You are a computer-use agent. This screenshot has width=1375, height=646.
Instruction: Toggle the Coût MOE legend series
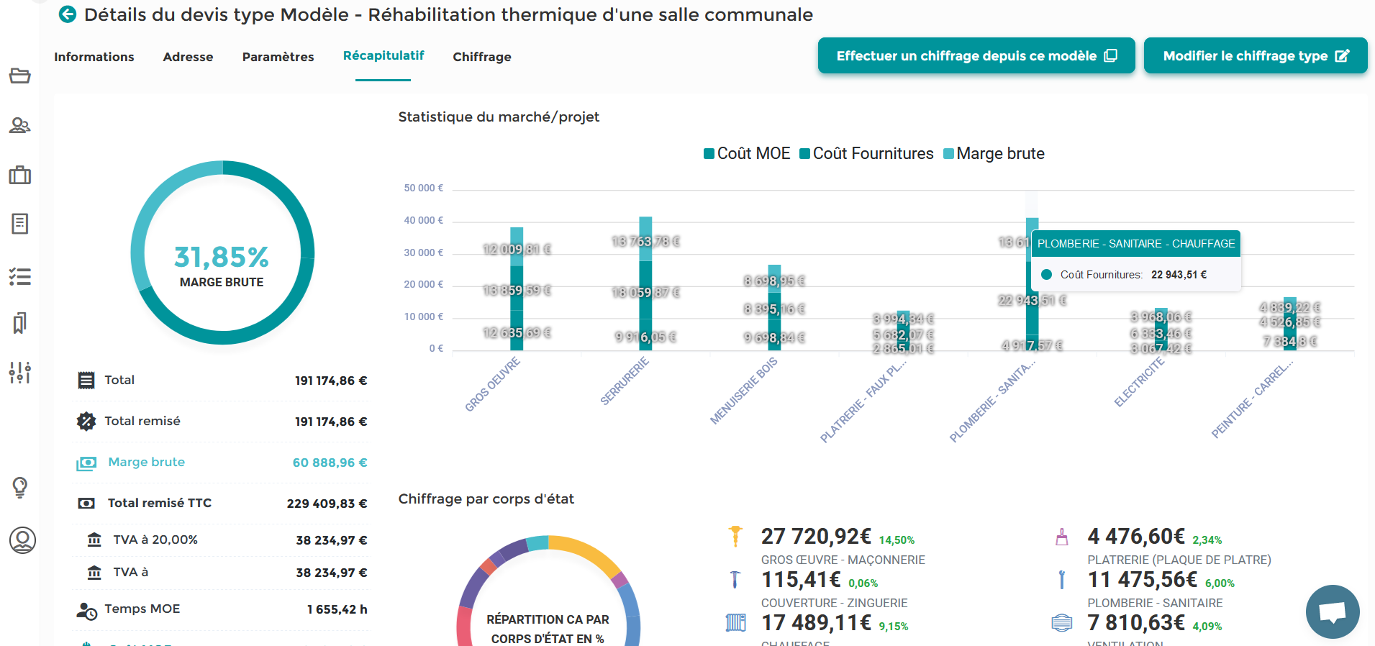747,153
